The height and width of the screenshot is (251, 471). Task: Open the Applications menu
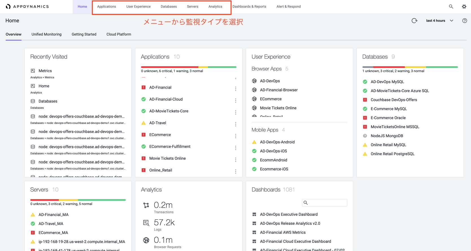coord(107,6)
